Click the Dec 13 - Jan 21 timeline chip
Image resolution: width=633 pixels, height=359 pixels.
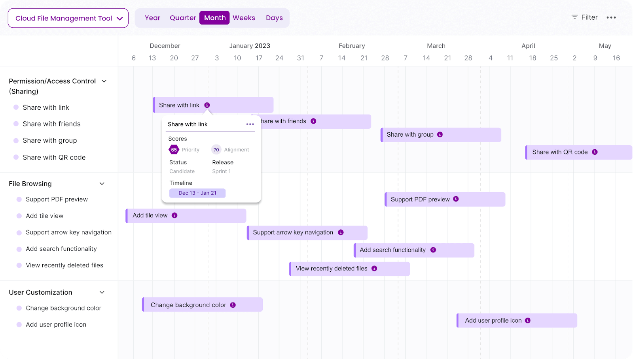[x=197, y=193]
